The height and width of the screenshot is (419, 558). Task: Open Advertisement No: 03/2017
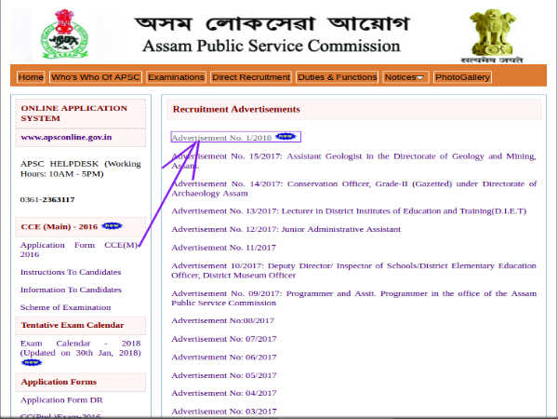[224, 412]
